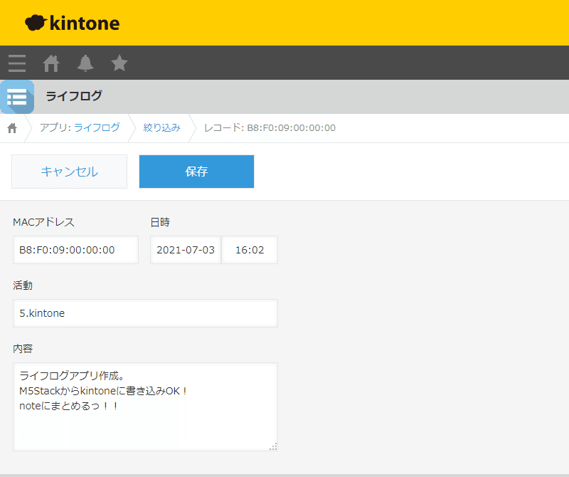Click the 日時 label
Viewport: 569px width, 477px height.
[160, 222]
